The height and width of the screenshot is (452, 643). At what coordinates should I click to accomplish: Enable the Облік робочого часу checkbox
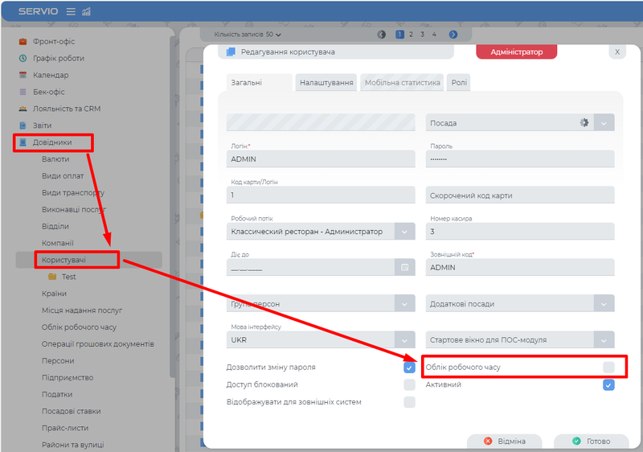pos(608,368)
